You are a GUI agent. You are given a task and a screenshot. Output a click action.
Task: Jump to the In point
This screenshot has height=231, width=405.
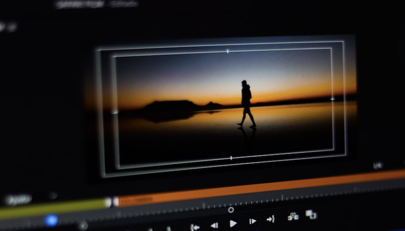pos(195,227)
